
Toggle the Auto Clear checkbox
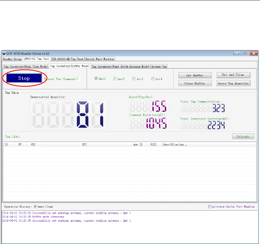point(35,207)
